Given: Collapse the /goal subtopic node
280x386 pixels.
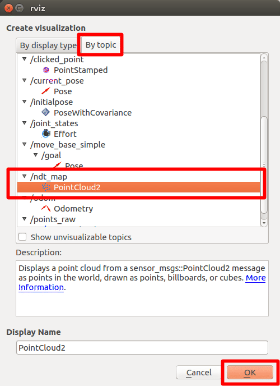Looking at the screenshot, I should point(36,155).
